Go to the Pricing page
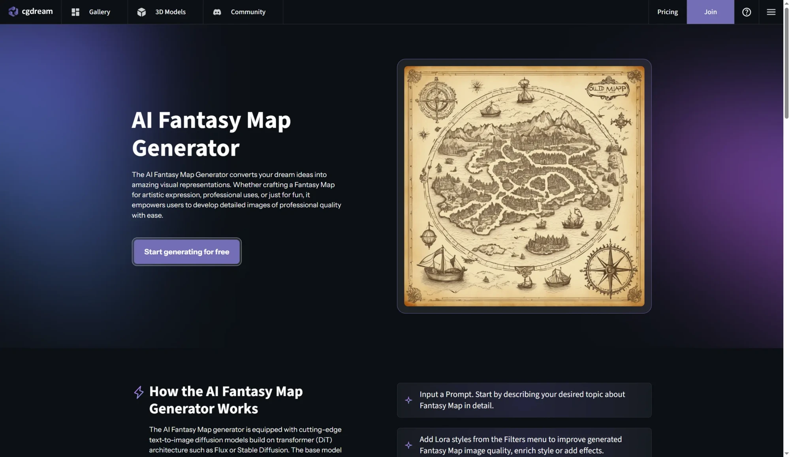 point(668,12)
